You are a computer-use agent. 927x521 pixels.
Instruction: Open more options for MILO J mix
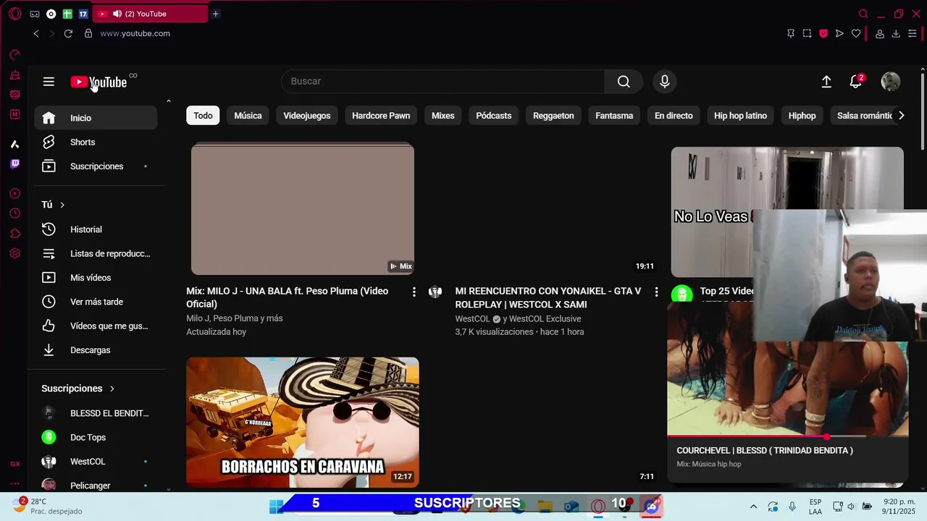414,292
